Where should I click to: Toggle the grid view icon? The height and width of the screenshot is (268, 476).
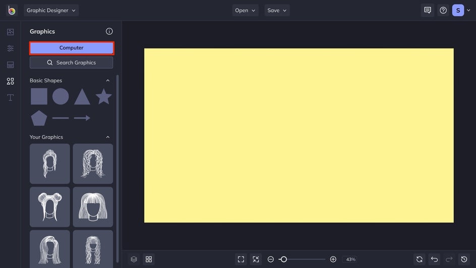(149, 259)
